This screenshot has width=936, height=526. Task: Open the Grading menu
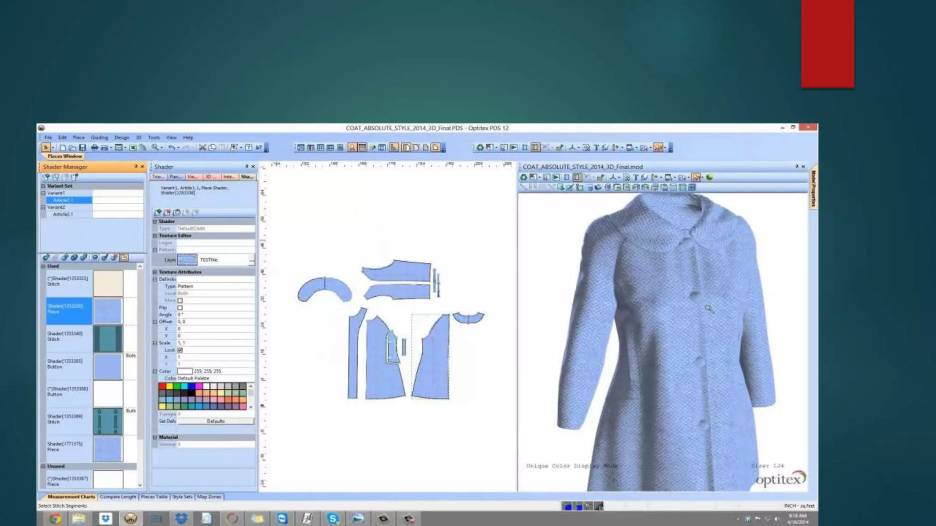pos(99,137)
